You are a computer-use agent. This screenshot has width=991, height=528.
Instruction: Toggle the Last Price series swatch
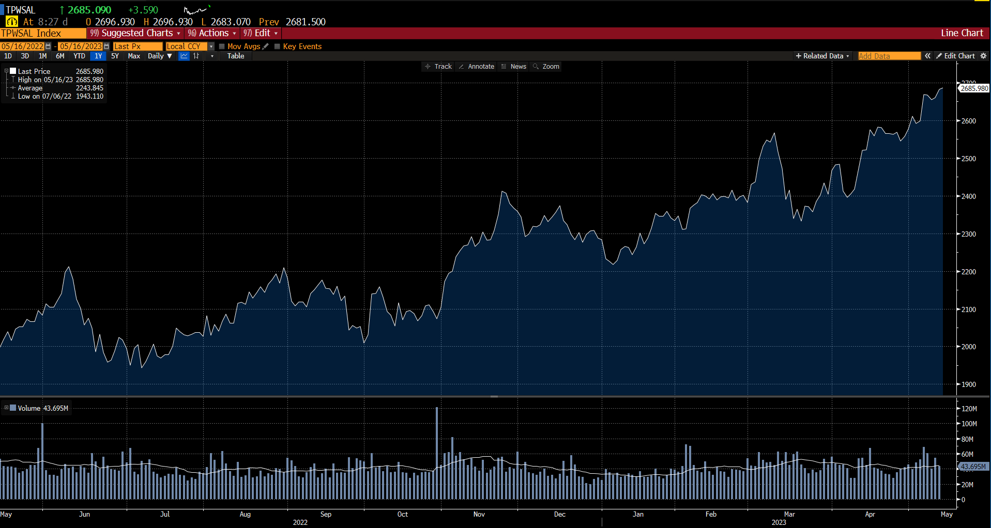pos(13,71)
